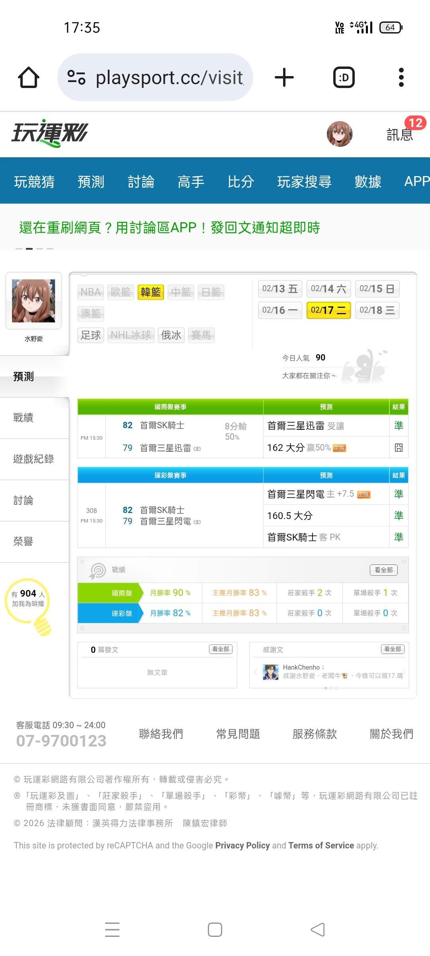The width and height of the screenshot is (430, 956).
Task: Click 看全部 in 感謝文 panel
Action: (x=393, y=649)
